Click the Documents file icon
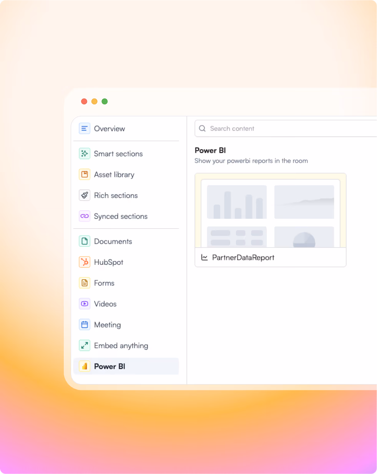 point(85,241)
